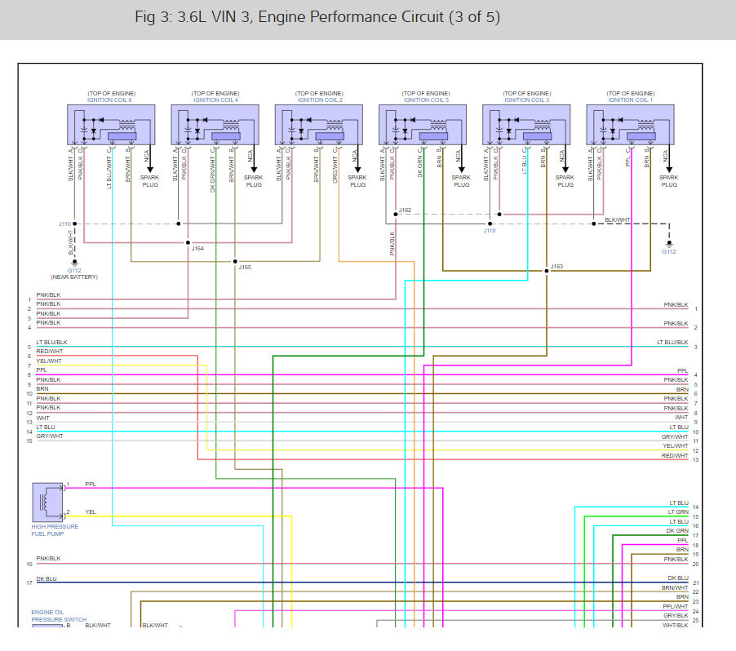Click the 'LT GRN' label at right row 15
736x651 pixels.
click(x=678, y=512)
